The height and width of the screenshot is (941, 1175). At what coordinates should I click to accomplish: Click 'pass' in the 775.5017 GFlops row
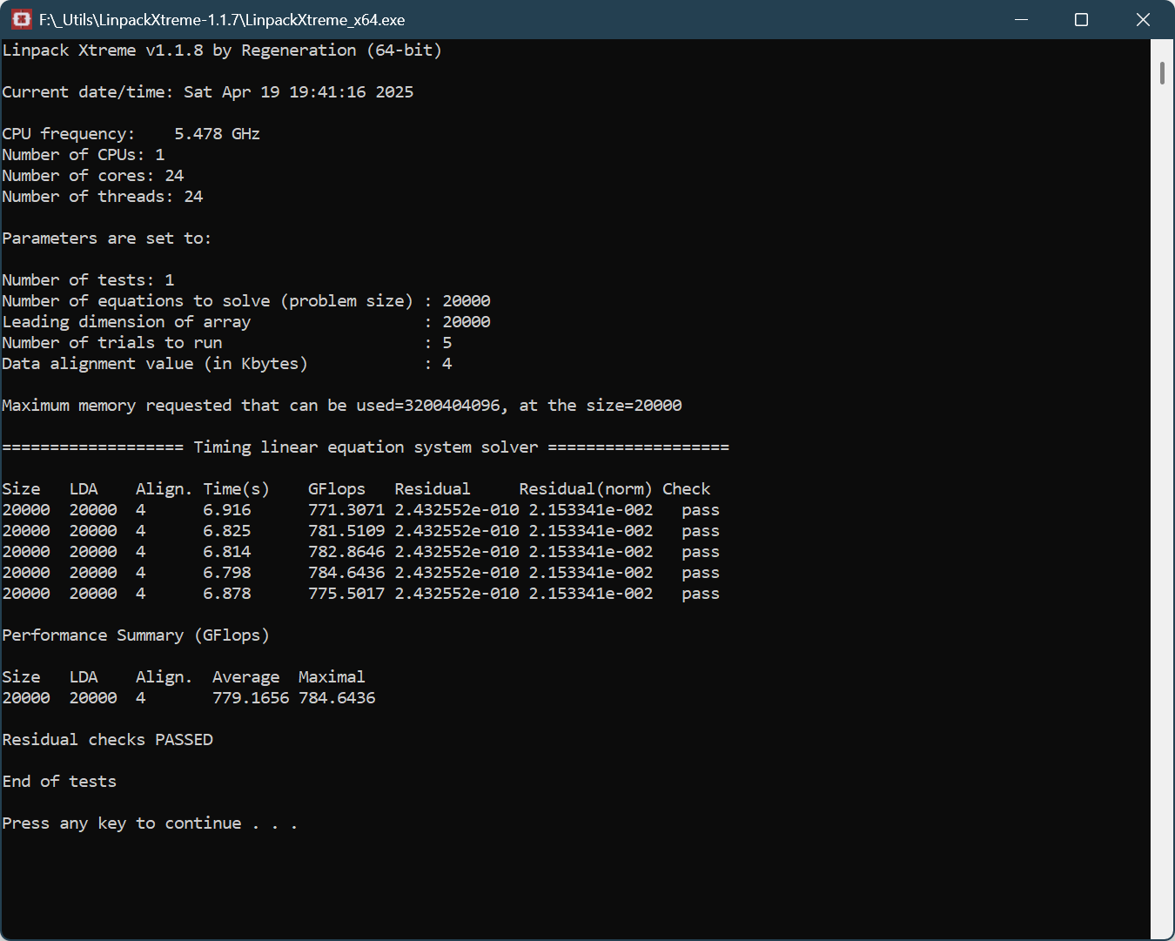point(701,595)
